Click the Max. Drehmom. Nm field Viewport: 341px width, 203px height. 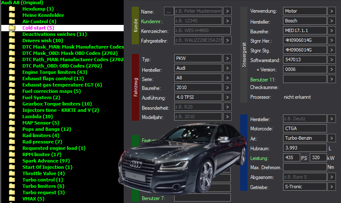click(305, 167)
